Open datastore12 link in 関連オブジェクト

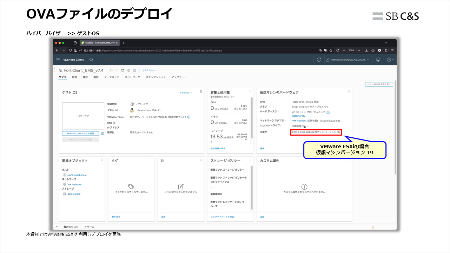[74, 194]
